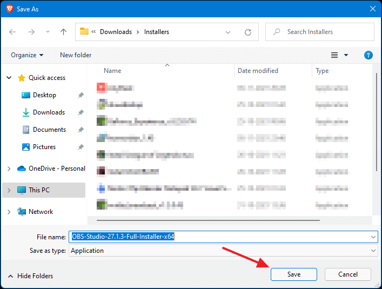Open the Organize menu

pos(27,55)
